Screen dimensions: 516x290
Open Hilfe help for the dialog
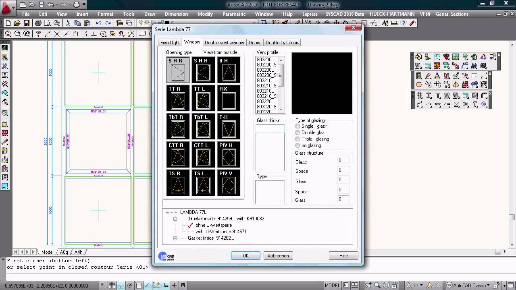pyautogui.click(x=343, y=256)
